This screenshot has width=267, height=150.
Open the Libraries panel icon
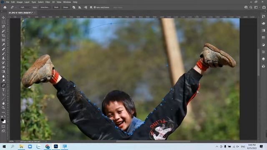pos(263,66)
